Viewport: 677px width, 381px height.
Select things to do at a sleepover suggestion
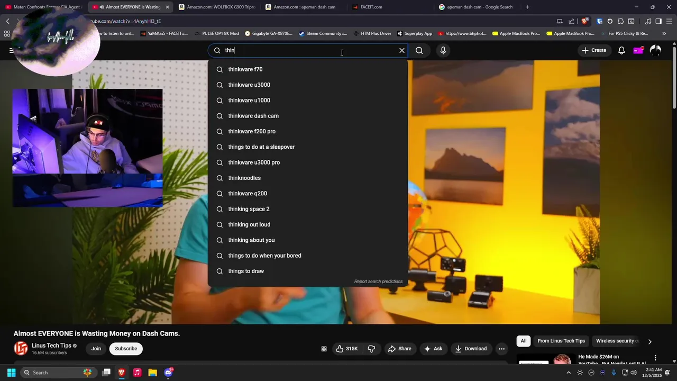308,147
